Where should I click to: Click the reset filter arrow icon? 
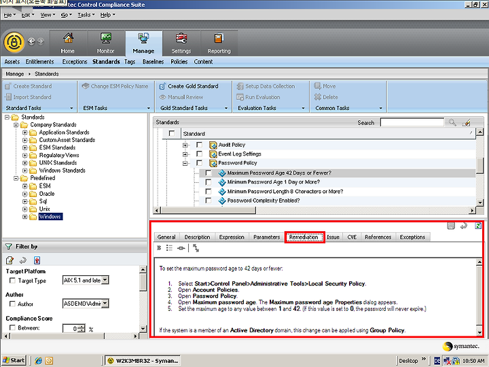(x=23, y=260)
